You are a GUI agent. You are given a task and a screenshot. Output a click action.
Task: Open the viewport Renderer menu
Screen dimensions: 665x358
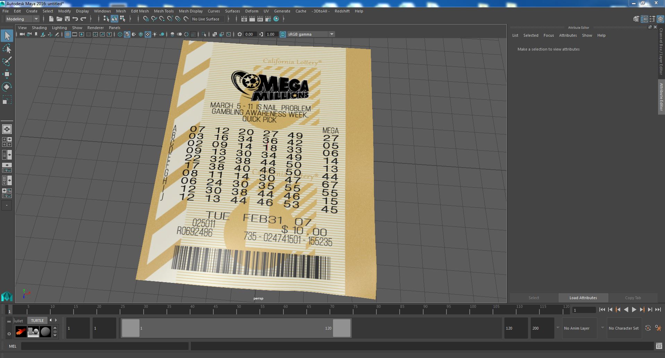pos(95,28)
